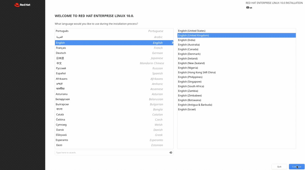Click the Red Hat logo

(22, 5)
